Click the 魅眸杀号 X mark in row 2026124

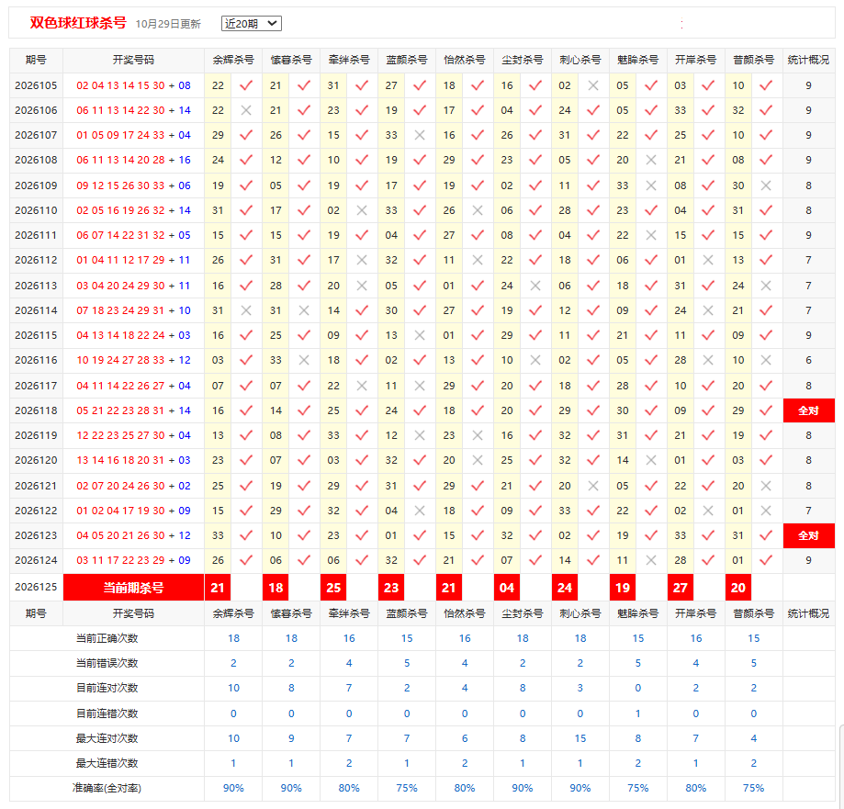pyautogui.click(x=651, y=560)
